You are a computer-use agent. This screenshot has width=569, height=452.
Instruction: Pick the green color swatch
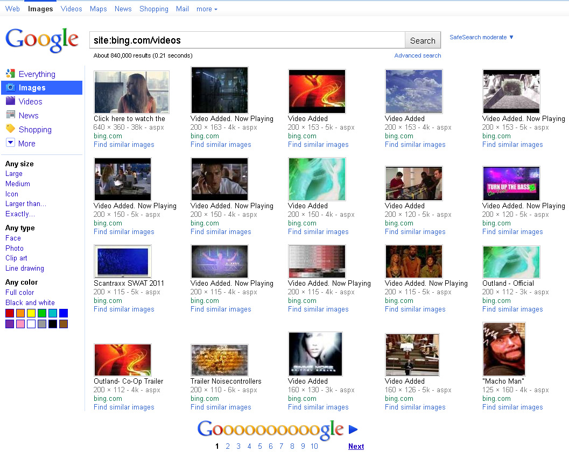(x=42, y=313)
